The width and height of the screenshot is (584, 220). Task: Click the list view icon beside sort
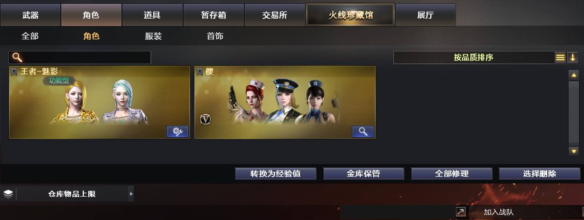[x=560, y=57]
